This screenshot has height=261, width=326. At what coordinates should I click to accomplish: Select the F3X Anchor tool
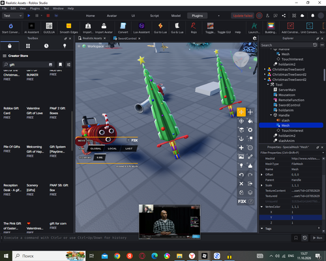coord(241,139)
